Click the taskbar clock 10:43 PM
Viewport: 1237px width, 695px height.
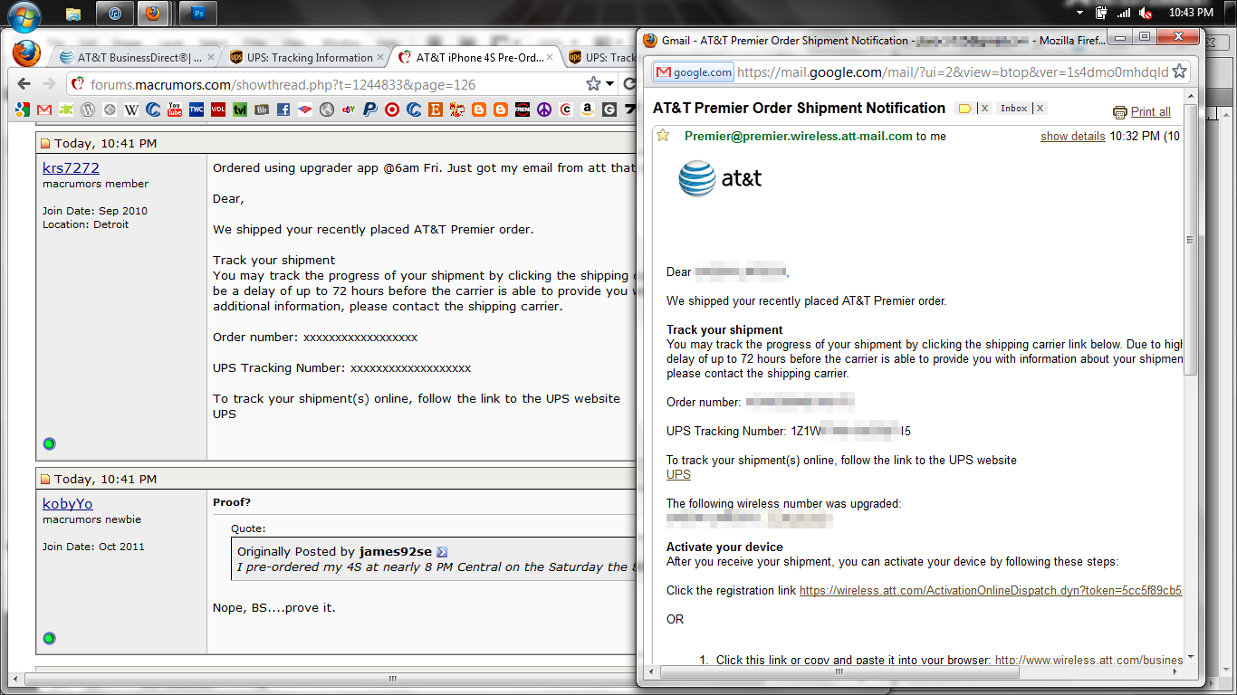point(1191,13)
